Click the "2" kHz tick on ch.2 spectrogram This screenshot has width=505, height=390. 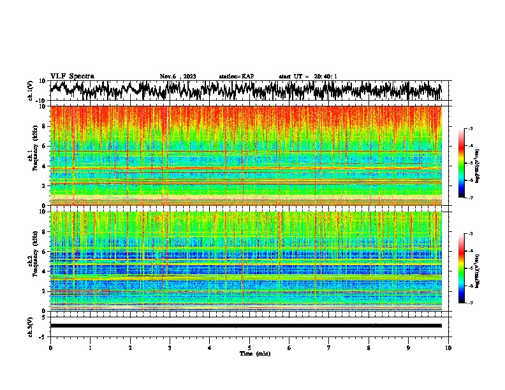(44, 291)
